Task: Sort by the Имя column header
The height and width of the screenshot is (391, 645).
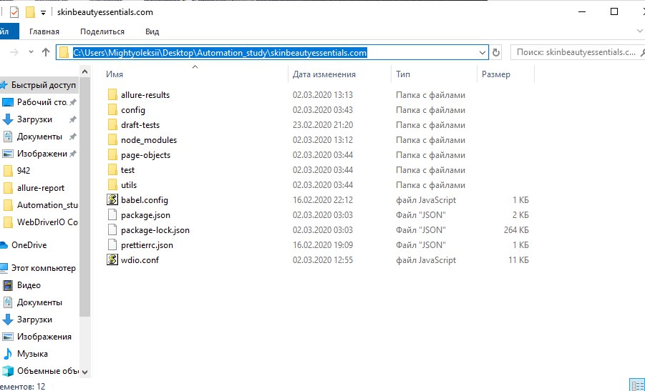Action: pos(115,74)
